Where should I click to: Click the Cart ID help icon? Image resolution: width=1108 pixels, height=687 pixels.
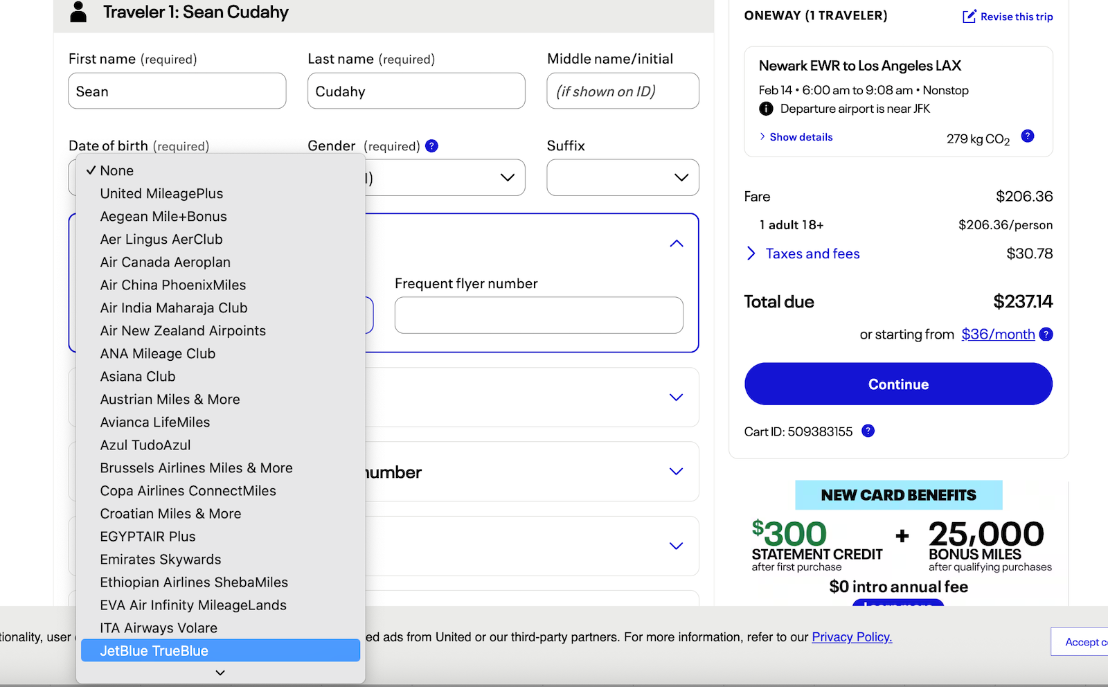pos(868,431)
